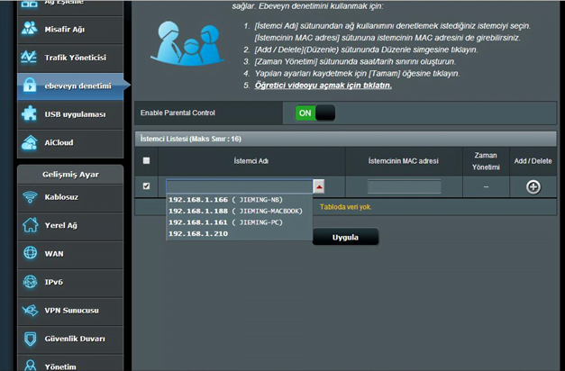This screenshot has width=565, height=371.
Task: Open the Öğretici videoyu tutorial link
Action: tap(323, 85)
